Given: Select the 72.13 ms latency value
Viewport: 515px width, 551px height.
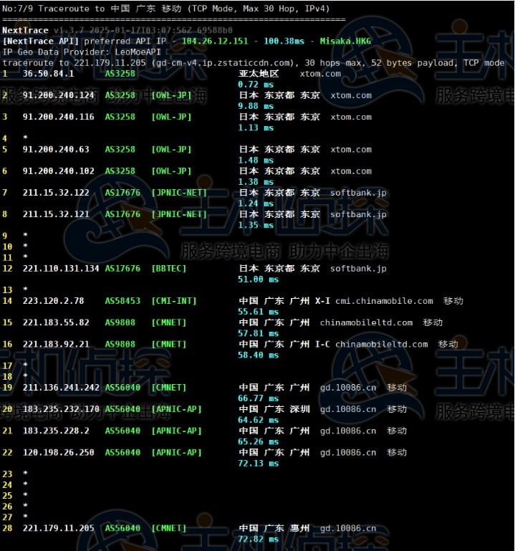Looking at the screenshot, I should click(258, 464).
